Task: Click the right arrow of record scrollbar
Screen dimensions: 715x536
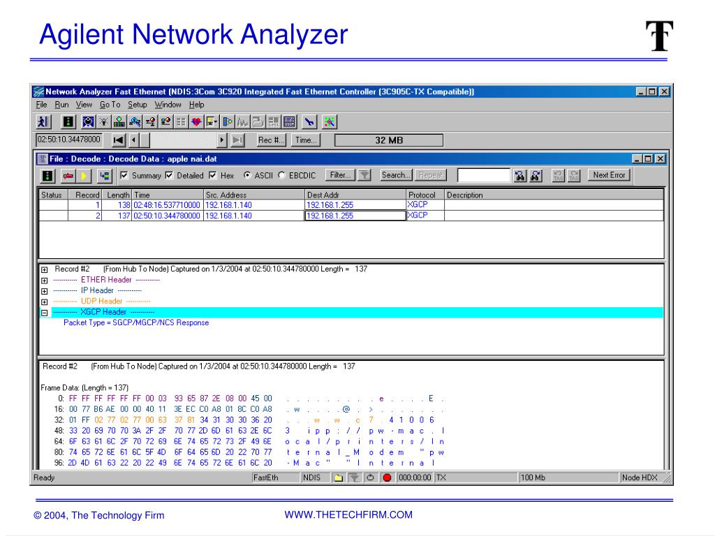Action: [222, 140]
